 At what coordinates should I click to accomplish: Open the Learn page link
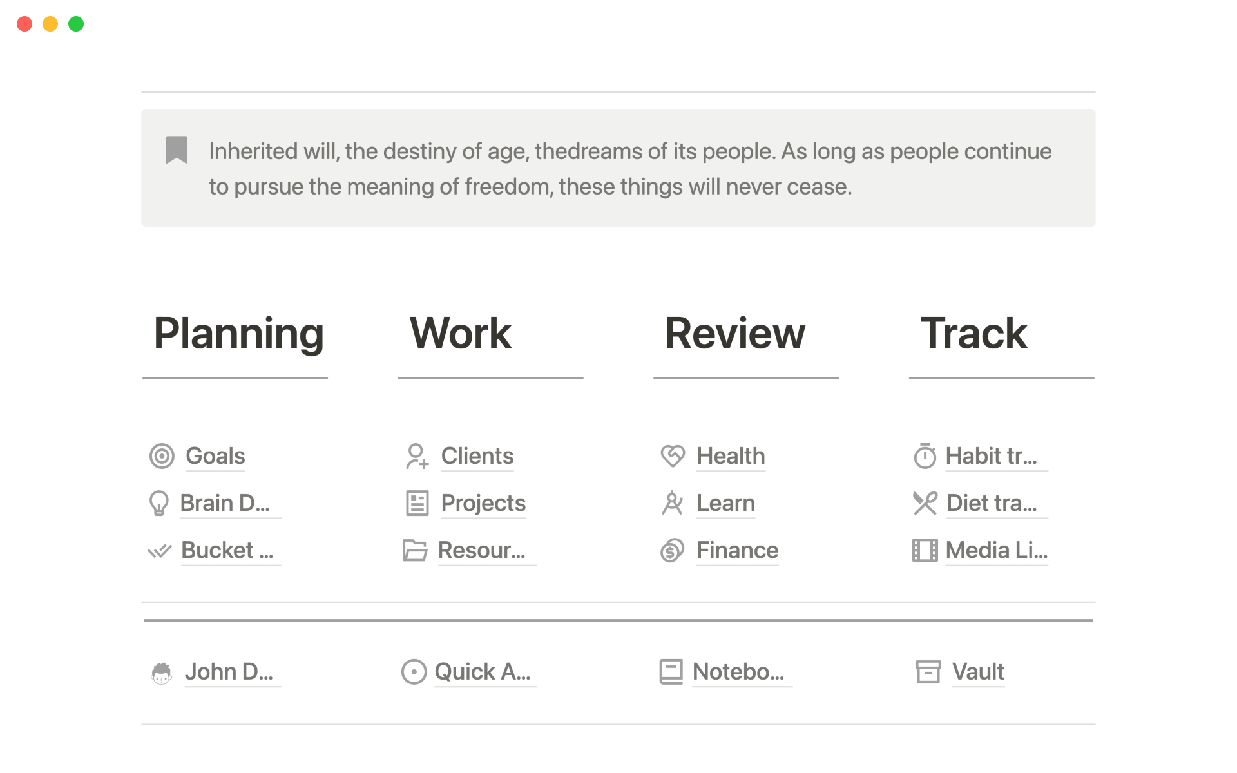[725, 503]
